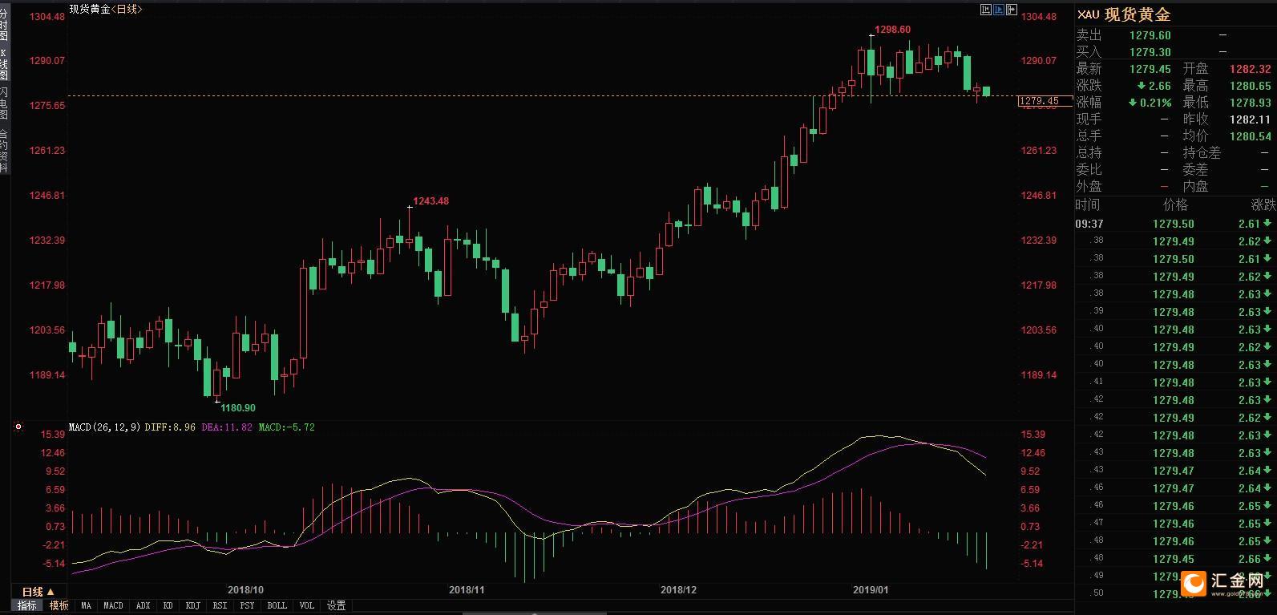Apply the KD indicator

(x=168, y=605)
